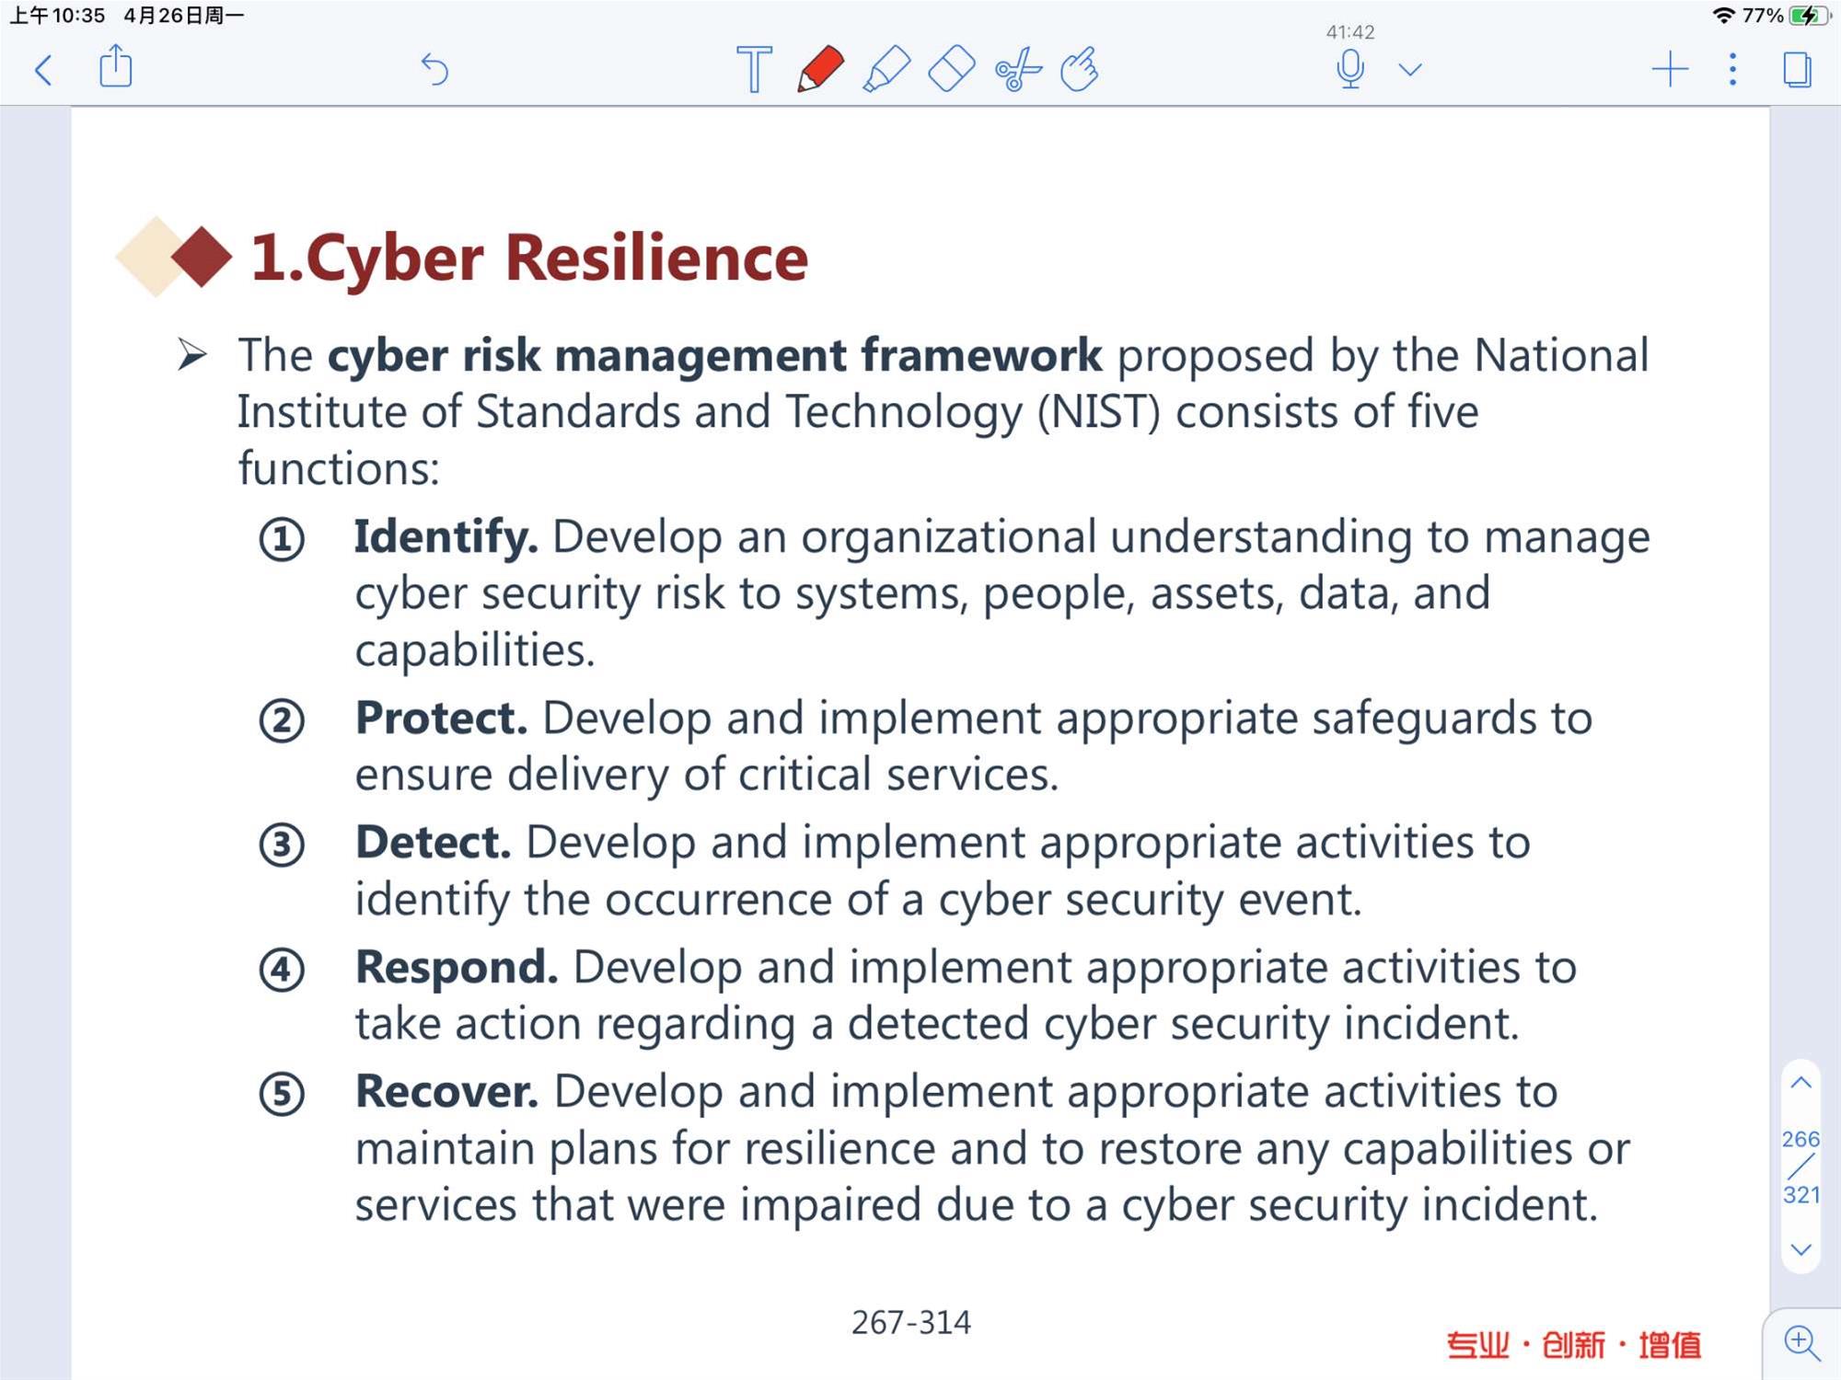
Task: Select the Eraser tool
Action: click(x=951, y=69)
